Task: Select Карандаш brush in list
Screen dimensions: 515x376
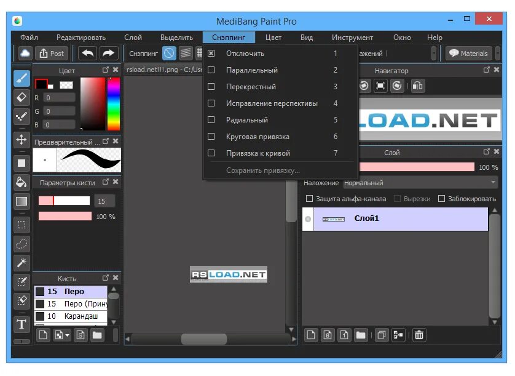Action: coord(71,316)
